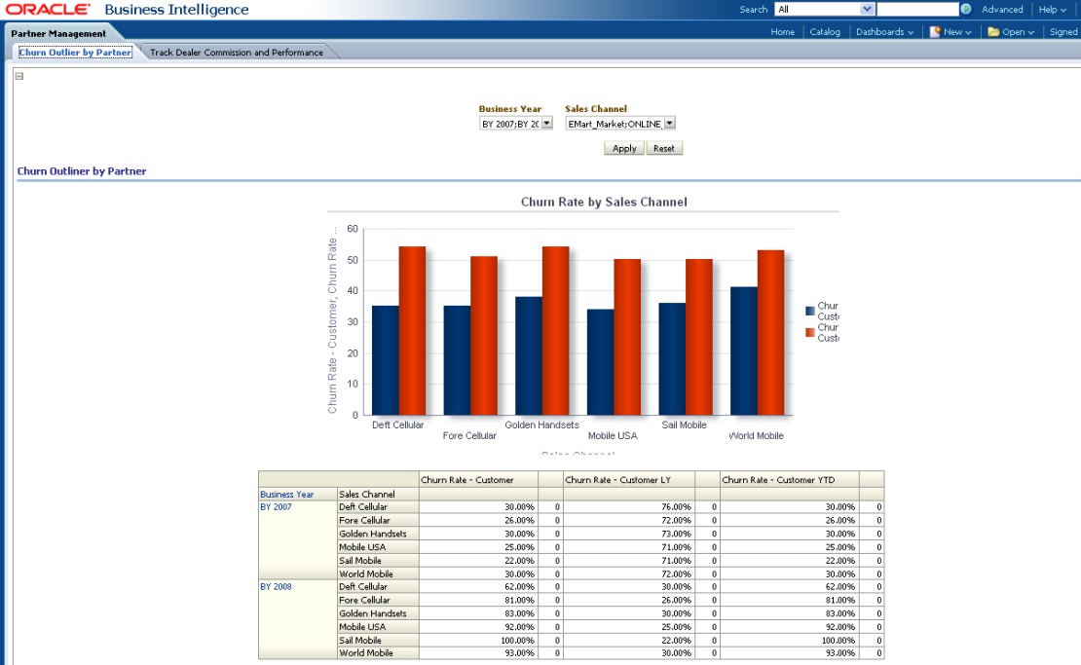Click the Sail Mobile red bar

tap(698, 337)
